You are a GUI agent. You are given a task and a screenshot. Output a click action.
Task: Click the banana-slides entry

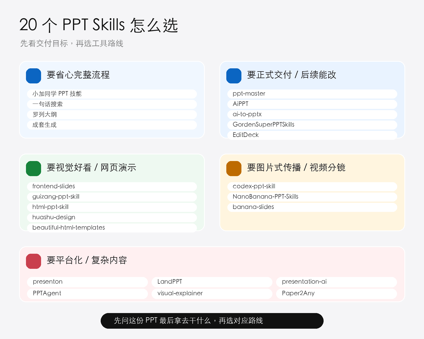[312, 207]
